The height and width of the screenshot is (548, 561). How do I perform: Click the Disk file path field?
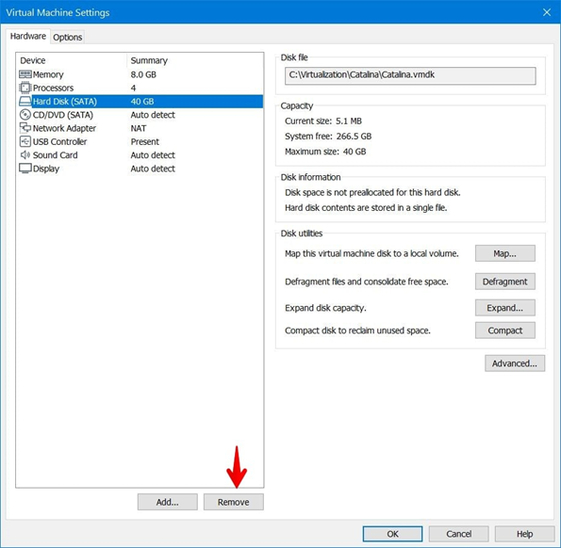coord(410,75)
